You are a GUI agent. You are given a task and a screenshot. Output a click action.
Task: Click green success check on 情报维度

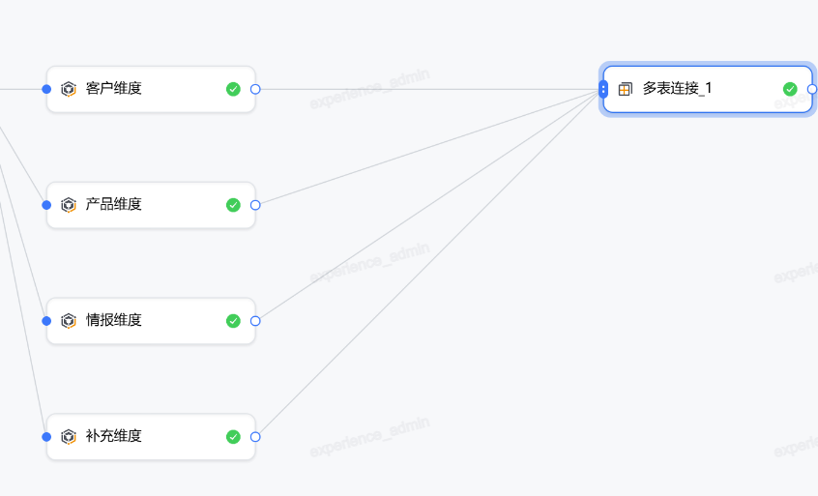(x=233, y=321)
